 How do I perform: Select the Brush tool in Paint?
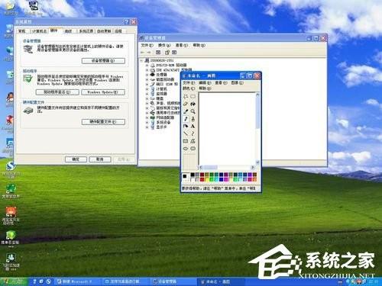pyautogui.click(x=193, y=119)
